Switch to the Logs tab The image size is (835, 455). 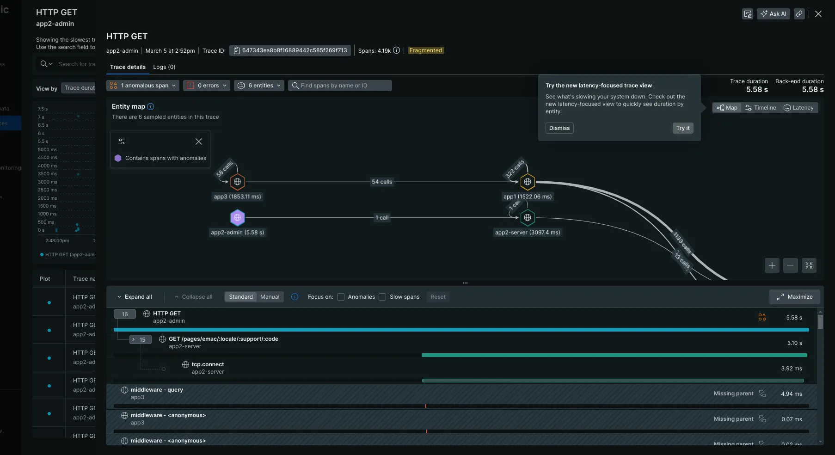pyautogui.click(x=164, y=67)
